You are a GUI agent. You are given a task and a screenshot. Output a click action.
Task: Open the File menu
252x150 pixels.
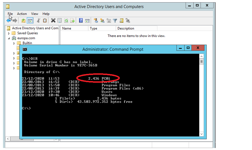[x=10, y=14]
